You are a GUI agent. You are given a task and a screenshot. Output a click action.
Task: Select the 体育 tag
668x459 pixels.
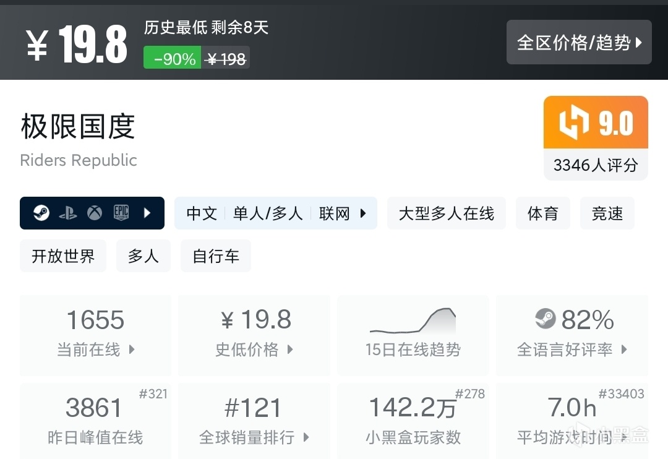click(x=542, y=213)
